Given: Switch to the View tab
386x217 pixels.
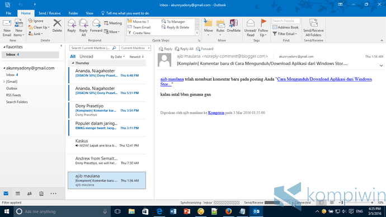Looking at the screenshot, I should (90, 13).
